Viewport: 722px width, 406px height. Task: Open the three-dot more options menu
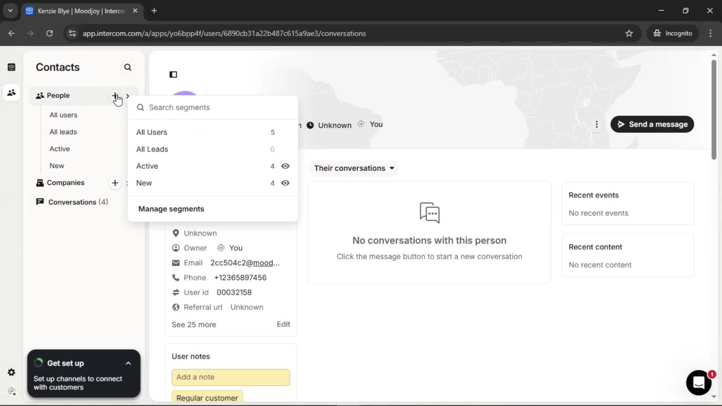597,124
